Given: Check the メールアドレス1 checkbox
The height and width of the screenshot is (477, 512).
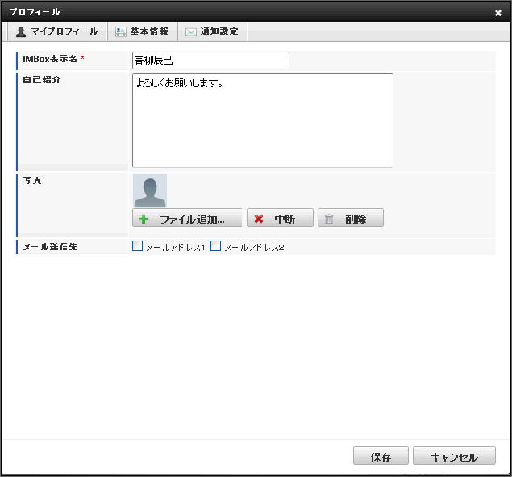Looking at the screenshot, I should tap(137, 246).
